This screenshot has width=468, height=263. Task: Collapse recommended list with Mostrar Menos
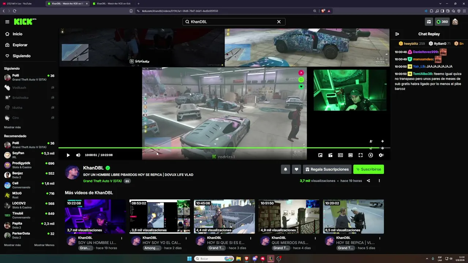[x=44, y=245]
